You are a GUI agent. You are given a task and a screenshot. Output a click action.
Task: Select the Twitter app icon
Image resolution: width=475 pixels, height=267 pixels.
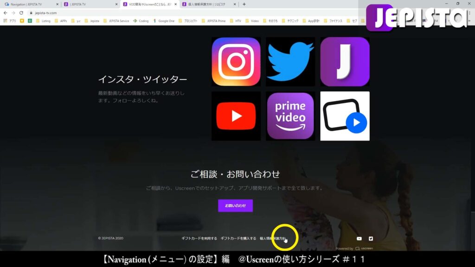[290, 61]
